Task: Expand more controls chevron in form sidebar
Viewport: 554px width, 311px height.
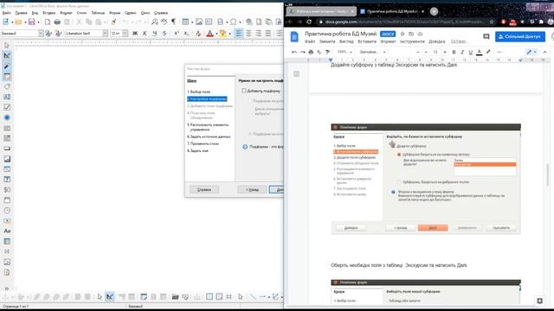Action: click(7, 288)
